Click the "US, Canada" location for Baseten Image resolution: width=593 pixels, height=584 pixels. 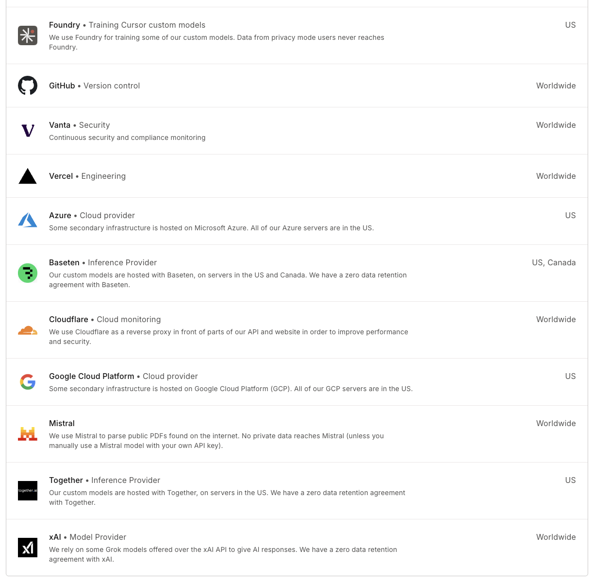click(554, 263)
